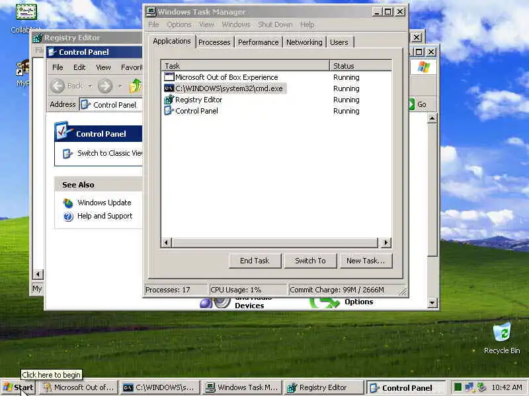Image resolution: width=529 pixels, height=396 pixels.
Task: Switch to Windows Task Manager taskbar button
Action: tap(242, 387)
